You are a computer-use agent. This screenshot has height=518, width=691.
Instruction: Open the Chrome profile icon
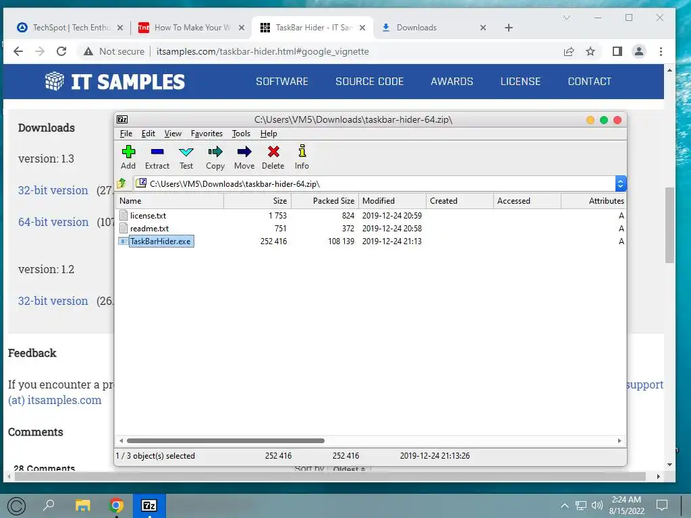coord(638,51)
